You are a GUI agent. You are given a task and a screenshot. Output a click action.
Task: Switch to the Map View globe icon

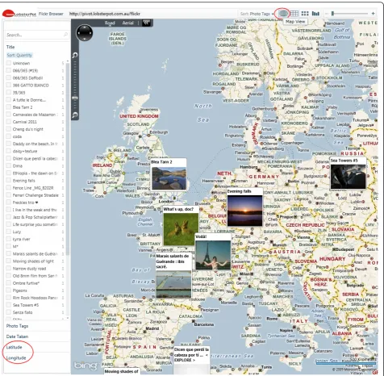click(283, 13)
